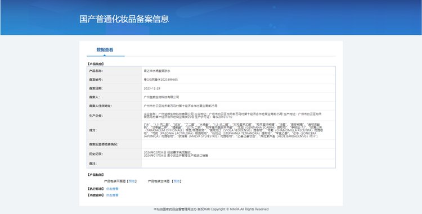
Task: Select the 数据查看 tab
Action: (105, 49)
